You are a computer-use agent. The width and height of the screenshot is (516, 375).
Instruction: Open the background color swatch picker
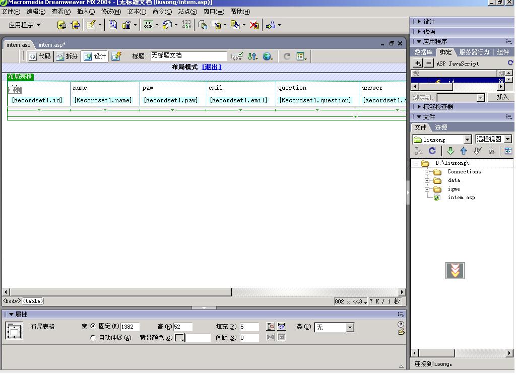(180, 338)
